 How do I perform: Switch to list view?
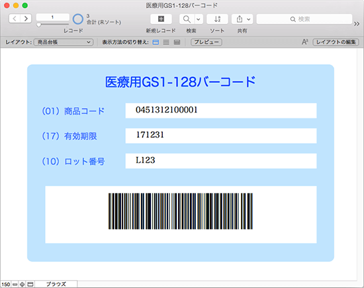pyautogui.click(x=166, y=42)
